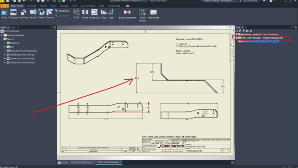298x168 pixels.
Task: Click the 121.5 vertical dimension text
Action: coord(152,72)
